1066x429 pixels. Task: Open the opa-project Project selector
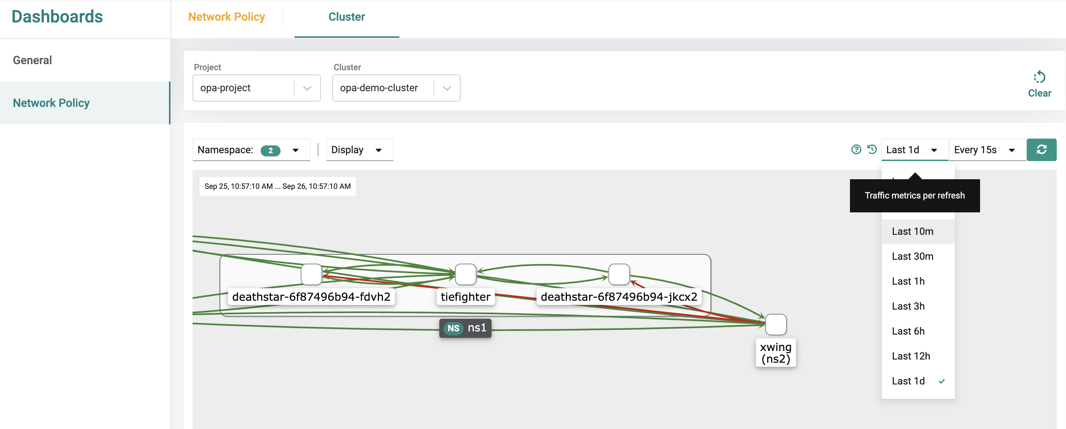click(x=256, y=88)
